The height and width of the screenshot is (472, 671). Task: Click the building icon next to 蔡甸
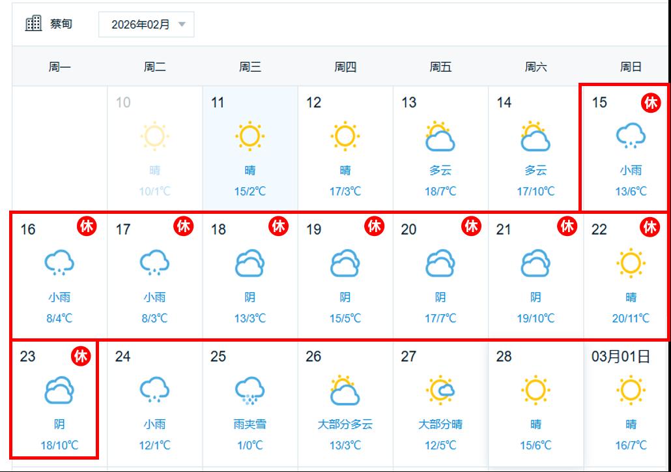tap(33, 24)
